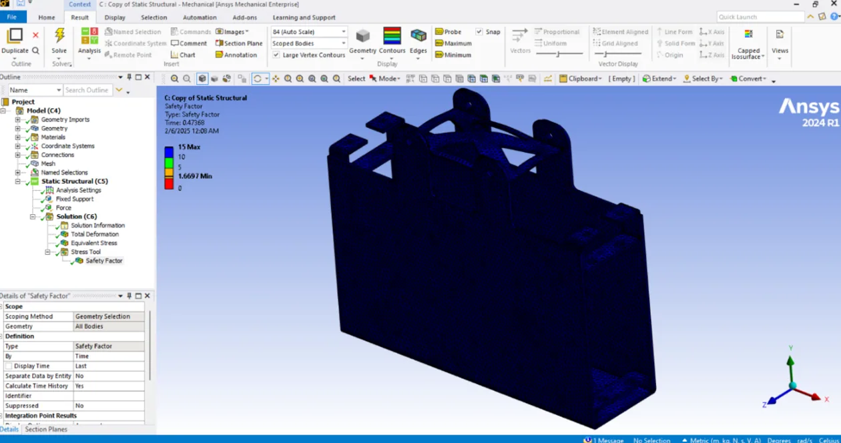Open the Images dropdown in Insert group
The image size is (841, 443).
[x=232, y=32]
